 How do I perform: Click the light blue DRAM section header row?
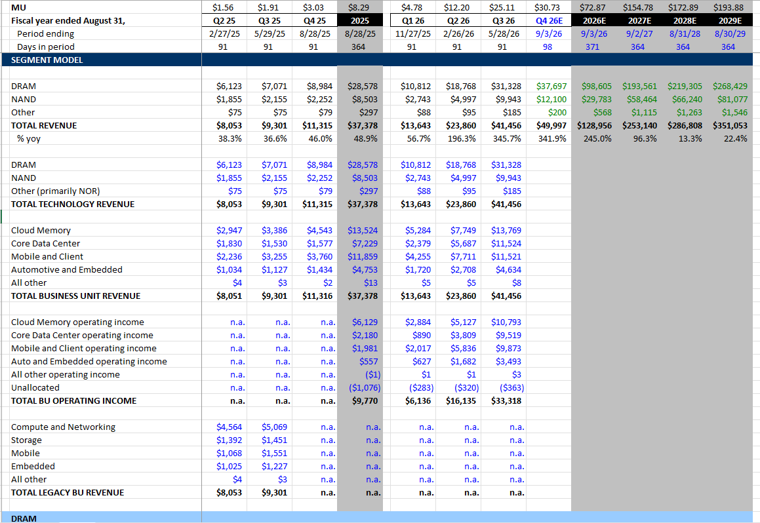[377, 517]
